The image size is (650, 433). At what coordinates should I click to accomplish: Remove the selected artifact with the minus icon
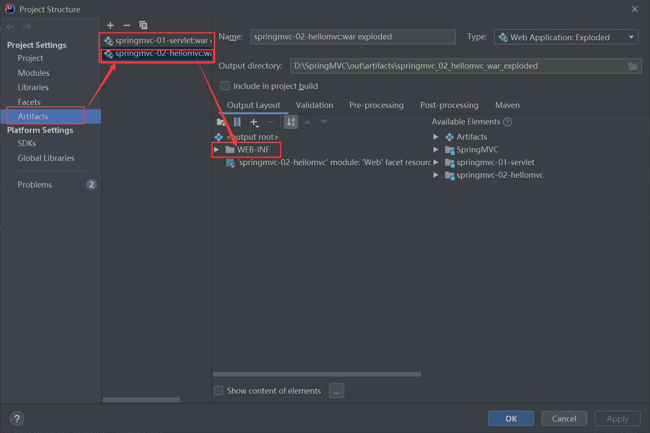(127, 25)
